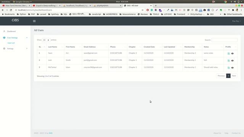244x137 pixels.
Task: Switch to the New Tamil Movies tab
Action: click(16, 6)
